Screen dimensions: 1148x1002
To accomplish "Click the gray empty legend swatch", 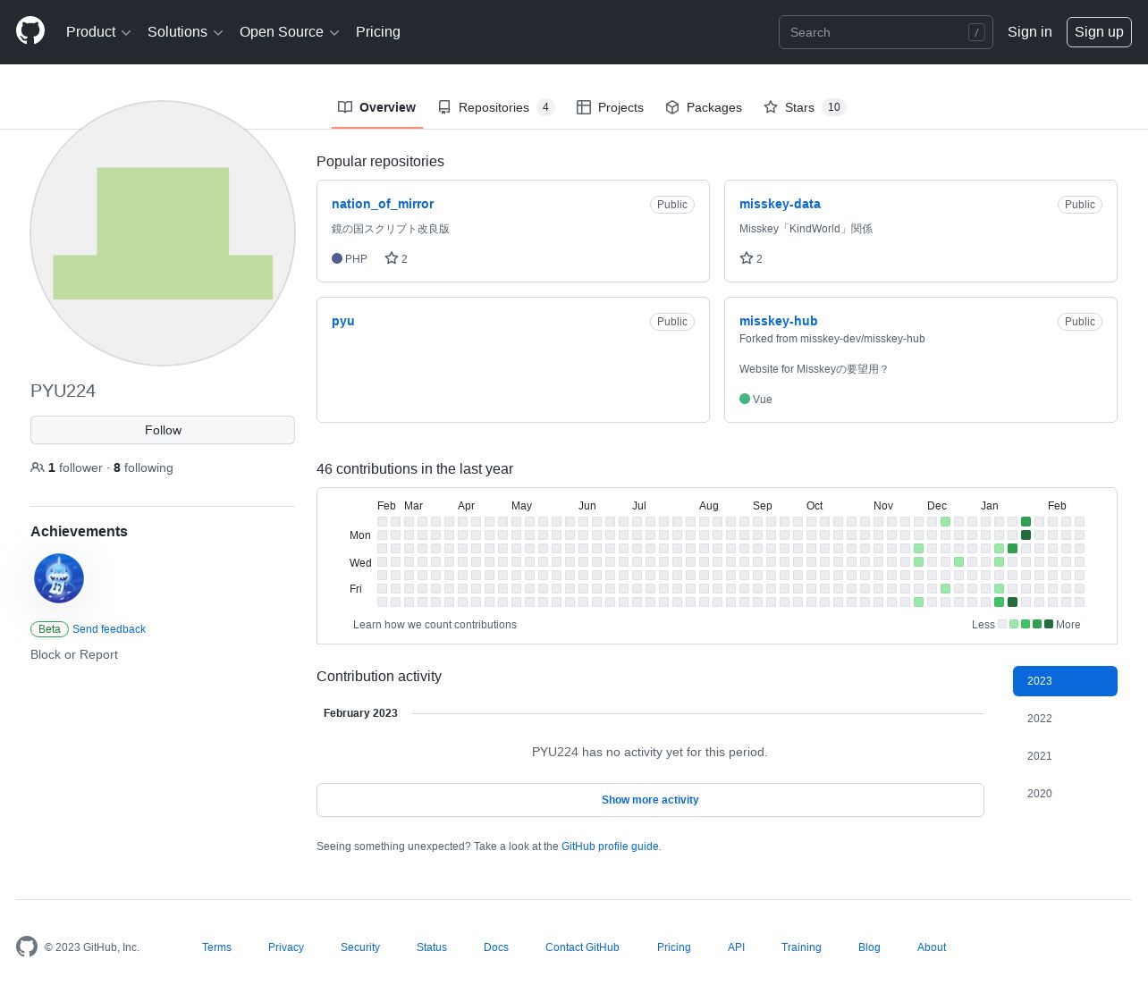I will pos(1002,625).
